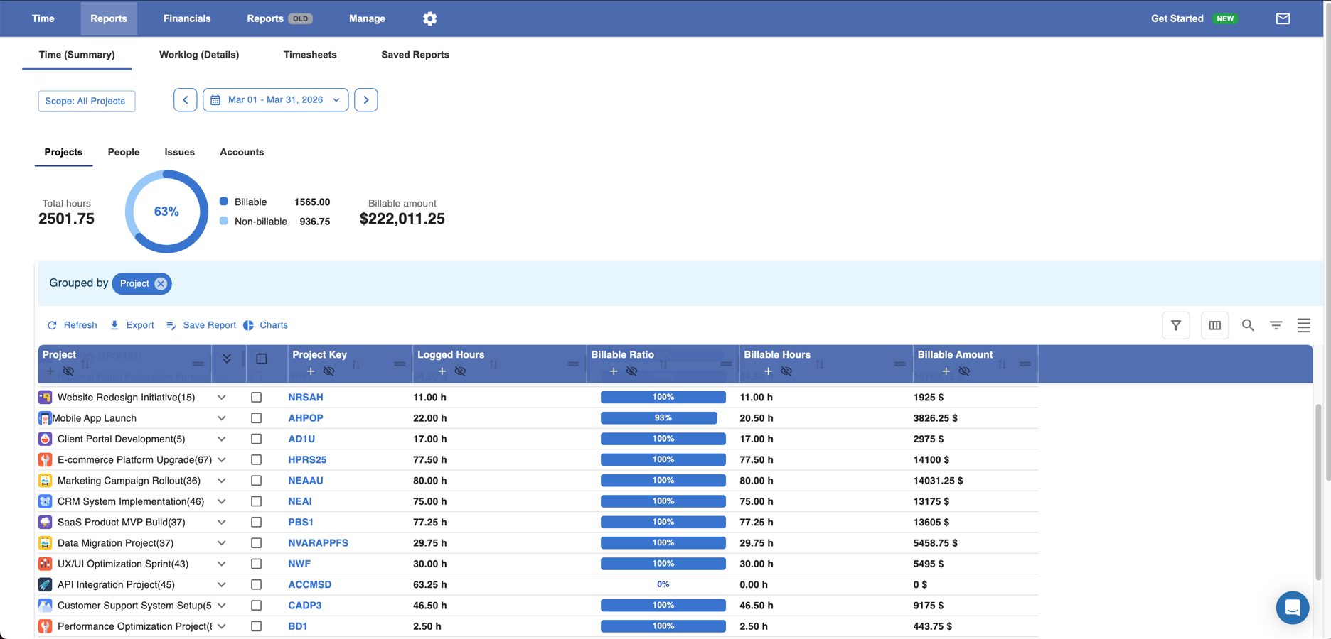Click the Export button
The width and height of the screenshot is (1331, 639).
132,325
